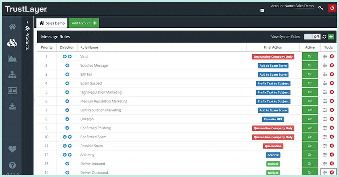Open the Home icon in left sidebar
The width and height of the screenshot is (339, 177).
point(12,27)
